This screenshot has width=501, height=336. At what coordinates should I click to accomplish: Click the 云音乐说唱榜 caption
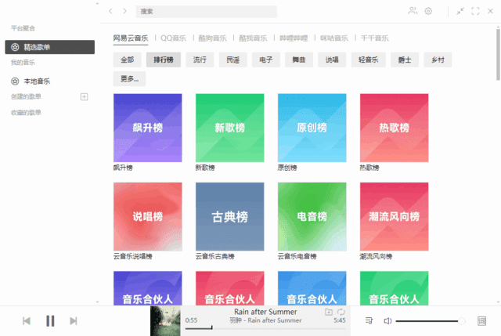point(133,256)
